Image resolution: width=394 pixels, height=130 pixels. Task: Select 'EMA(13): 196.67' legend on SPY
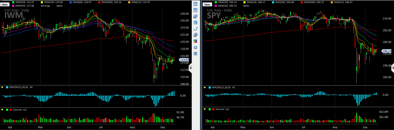[343, 2]
